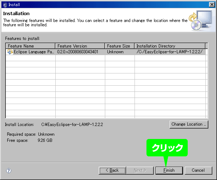Click the Finish button
This screenshot has width=217, height=180.
point(169,171)
